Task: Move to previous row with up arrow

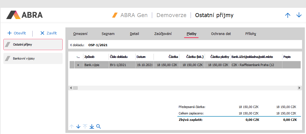Action: pos(72,126)
